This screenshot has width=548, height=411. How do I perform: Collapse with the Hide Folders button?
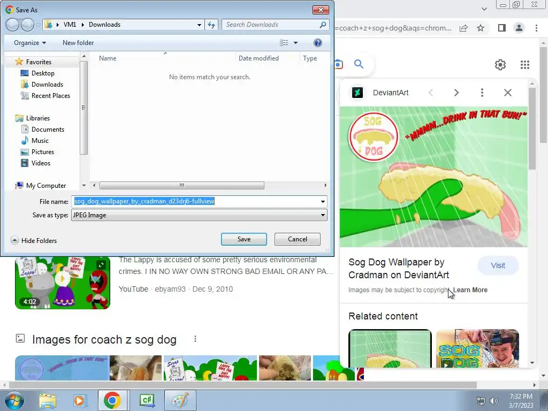34,240
